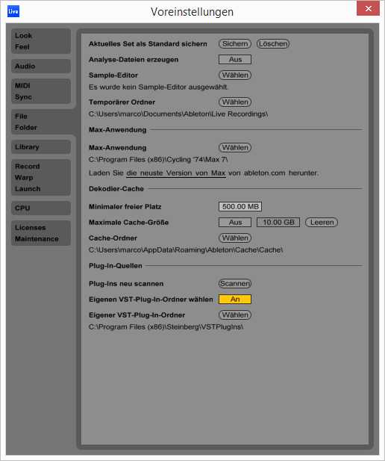Select the 10.00 GB cache size field
Screen dimensions: 385x461
[278, 222]
